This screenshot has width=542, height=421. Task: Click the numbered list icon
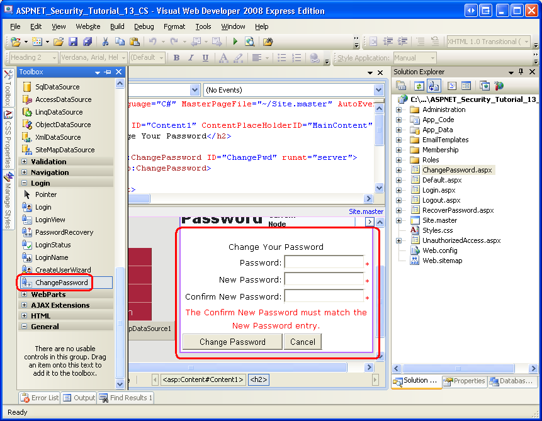(x=296, y=58)
